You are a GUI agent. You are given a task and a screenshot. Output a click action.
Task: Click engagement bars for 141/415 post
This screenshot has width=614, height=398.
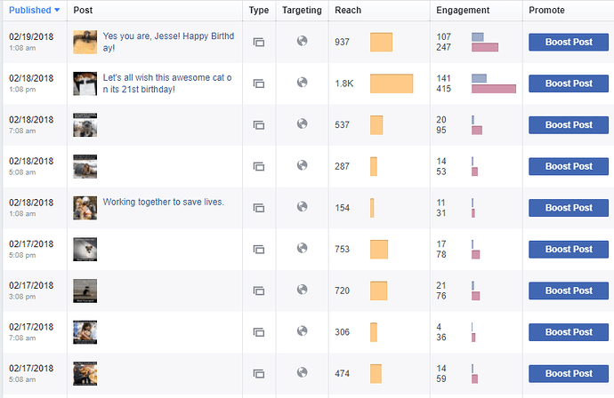pos(493,84)
